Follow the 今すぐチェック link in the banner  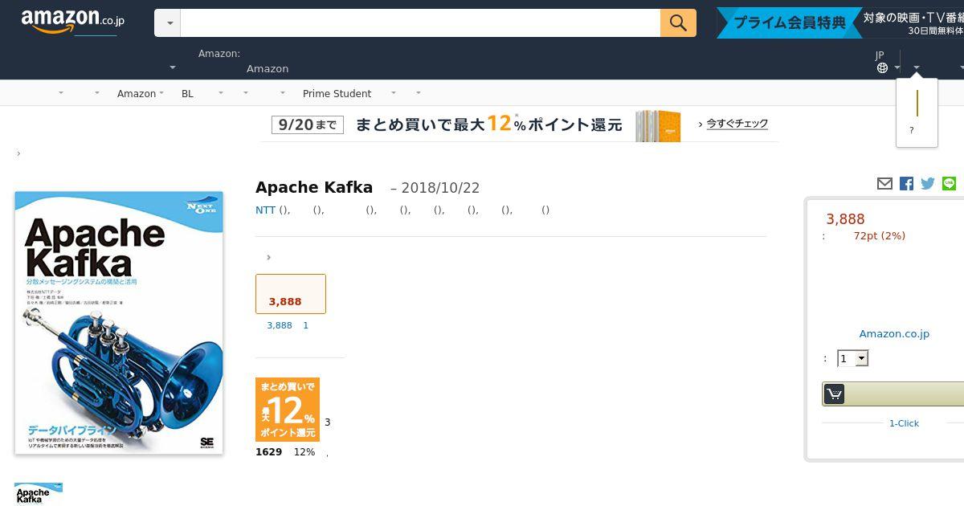pyautogui.click(x=737, y=124)
